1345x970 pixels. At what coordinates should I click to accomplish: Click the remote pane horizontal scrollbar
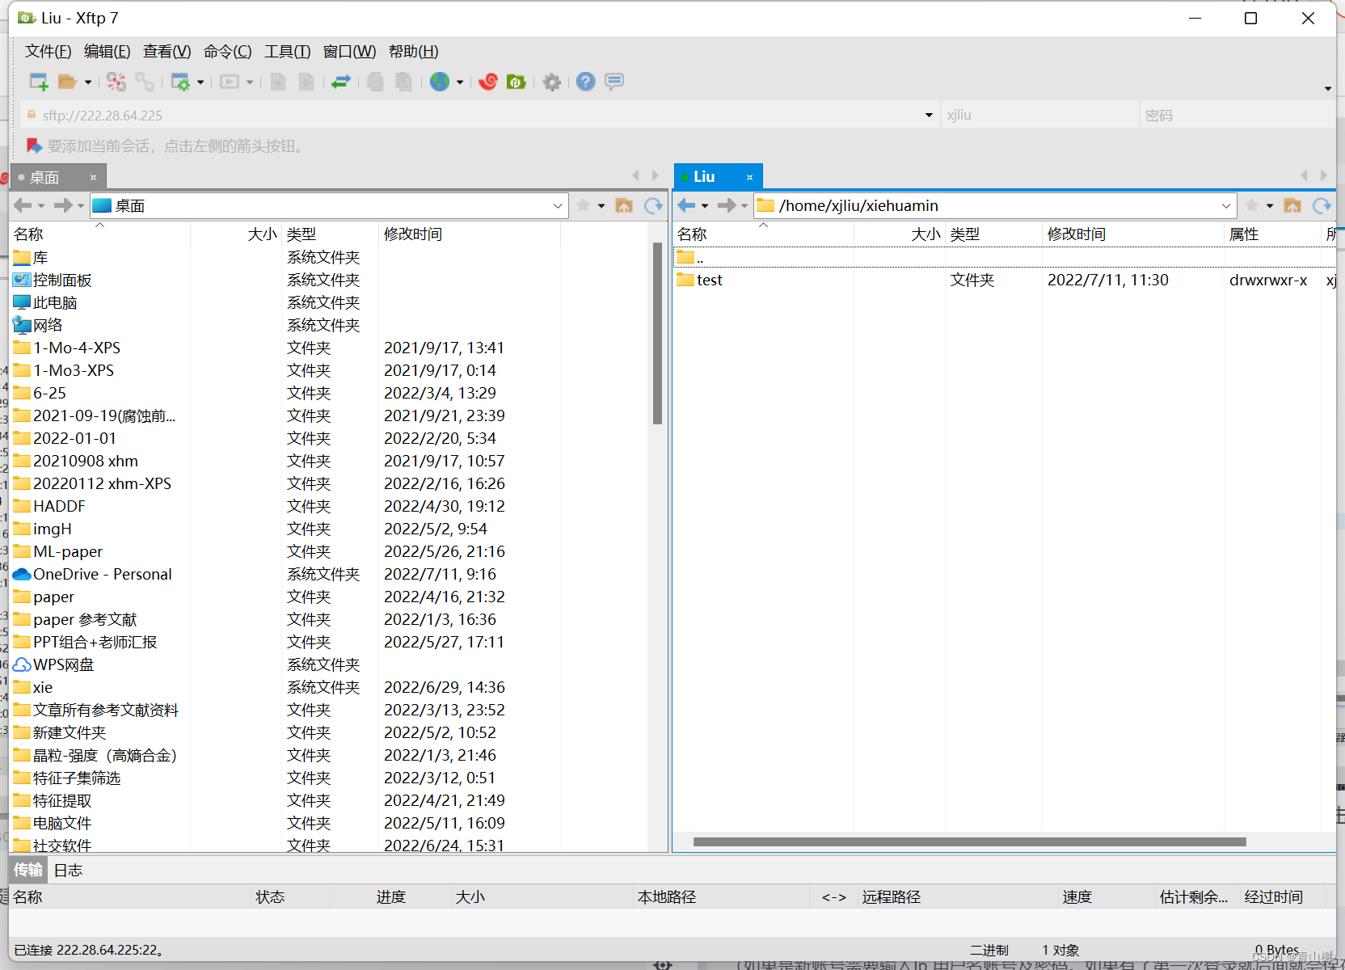click(x=969, y=841)
